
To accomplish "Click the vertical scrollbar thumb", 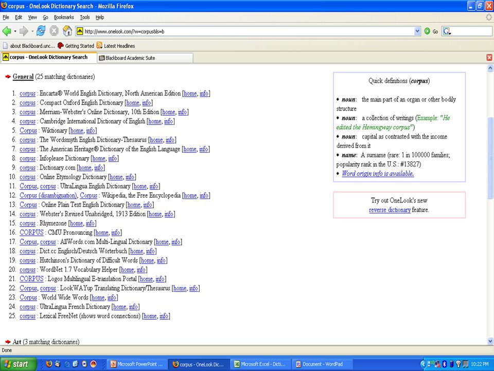I will pyautogui.click(x=490, y=158).
